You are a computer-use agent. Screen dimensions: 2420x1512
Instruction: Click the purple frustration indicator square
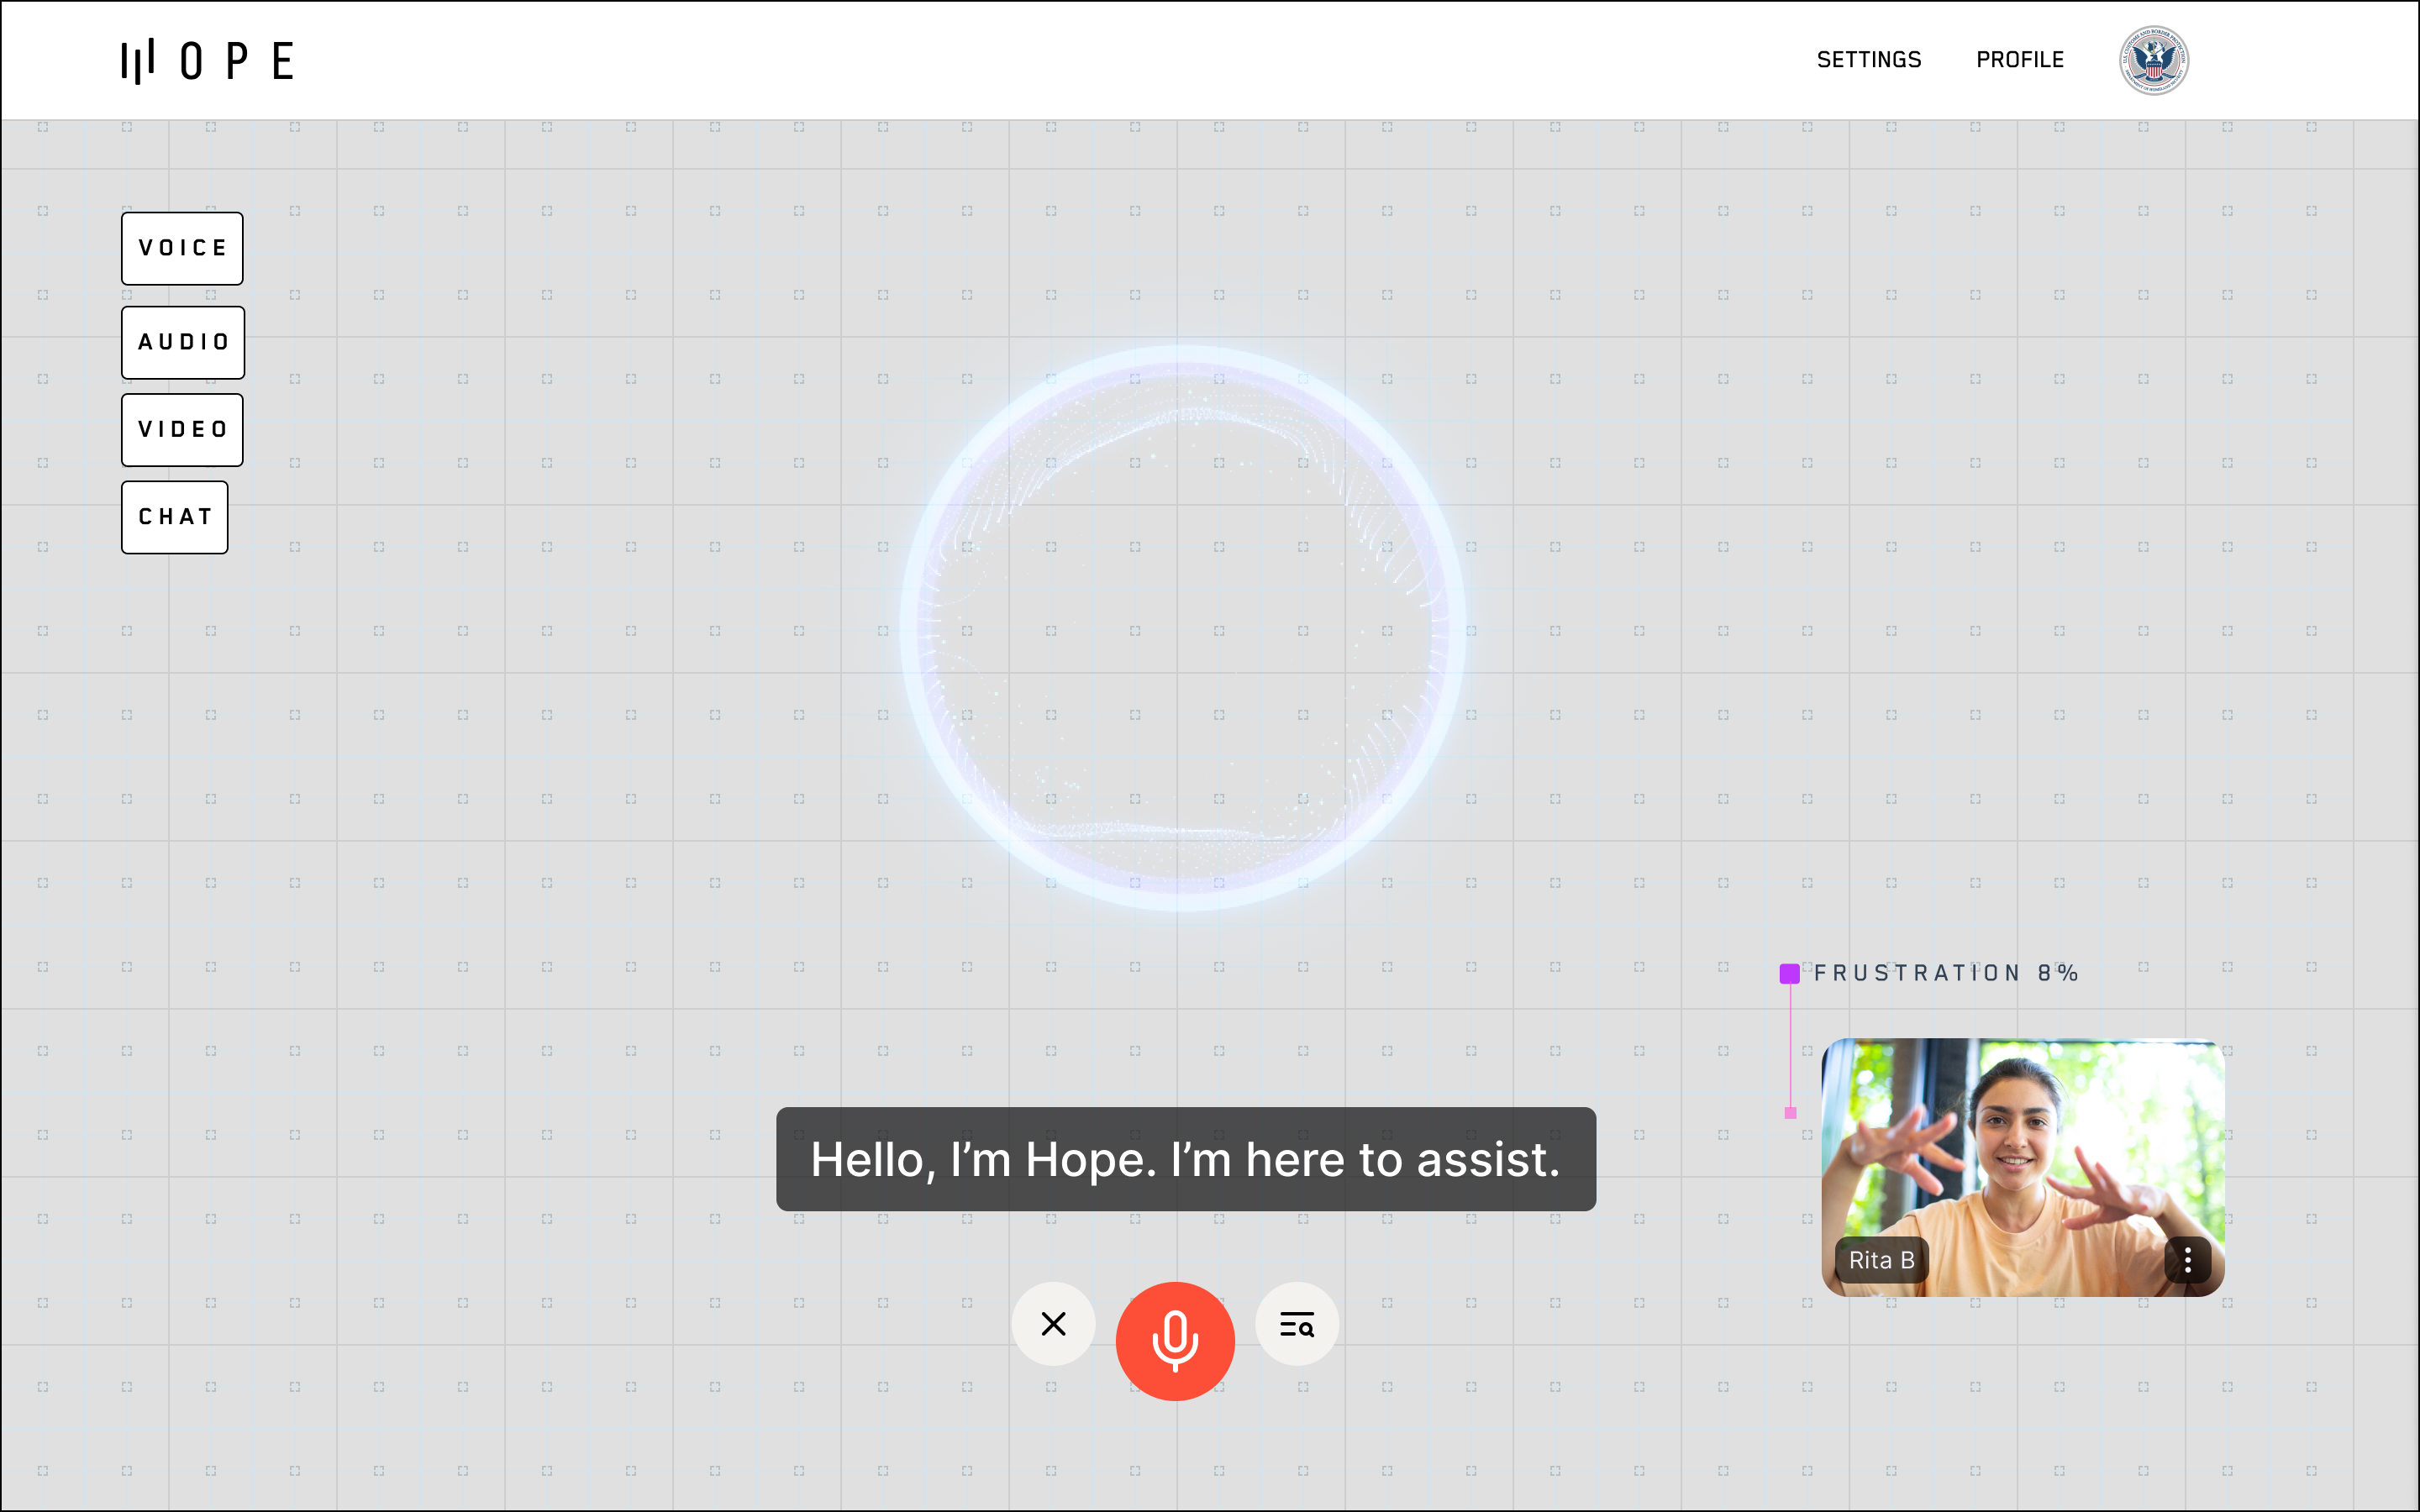pyautogui.click(x=1790, y=973)
